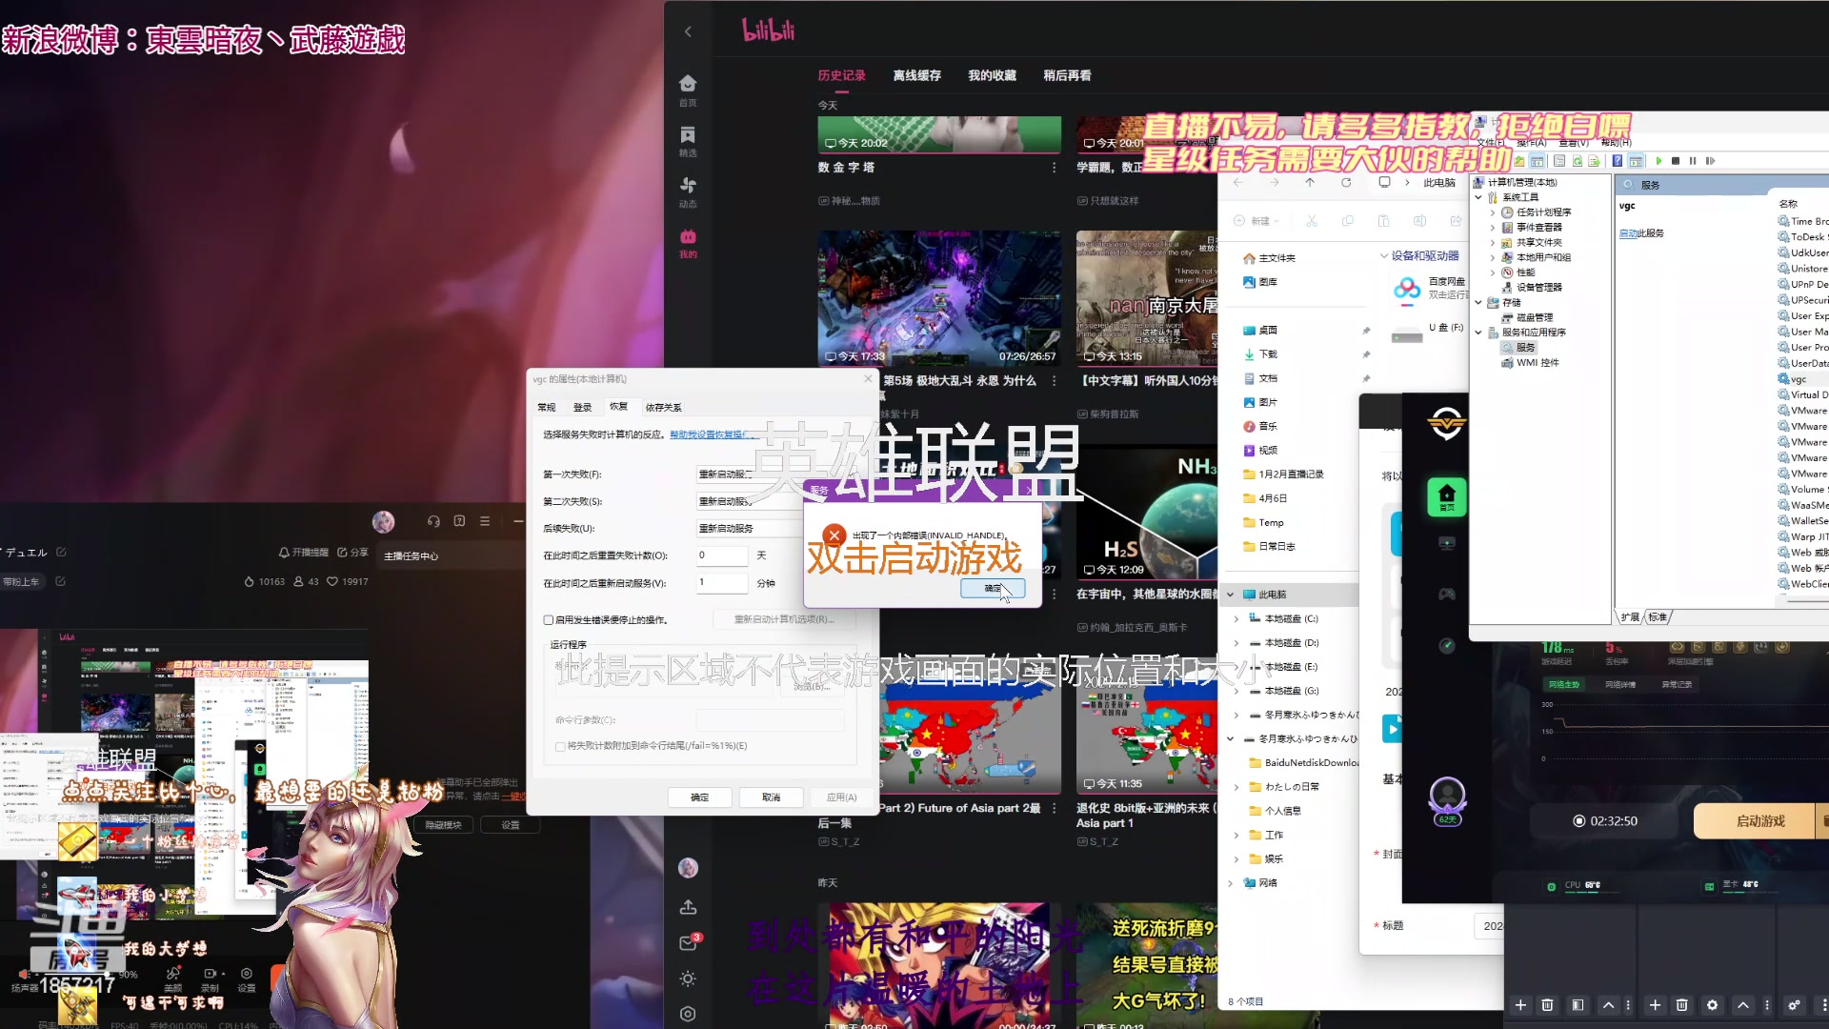Switch to 稍后再看 tab in bilibili
The image size is (1829, 1029).
[1067, 75]
